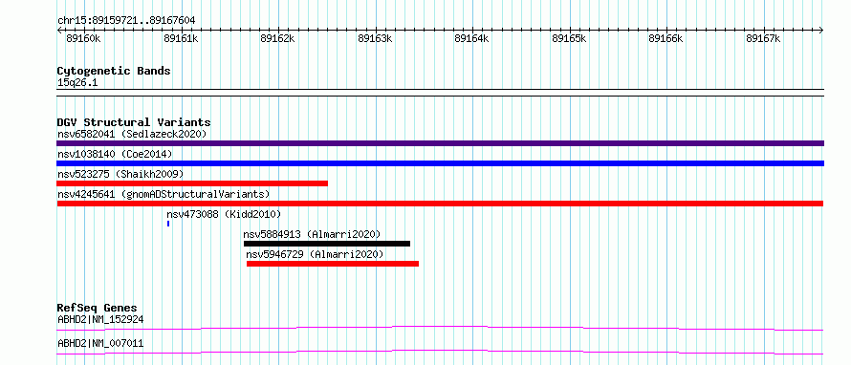The height and width of the screenshot is (365, 851).
Task: Click the 89162k ruler tick label
Action: coord(277,38)
